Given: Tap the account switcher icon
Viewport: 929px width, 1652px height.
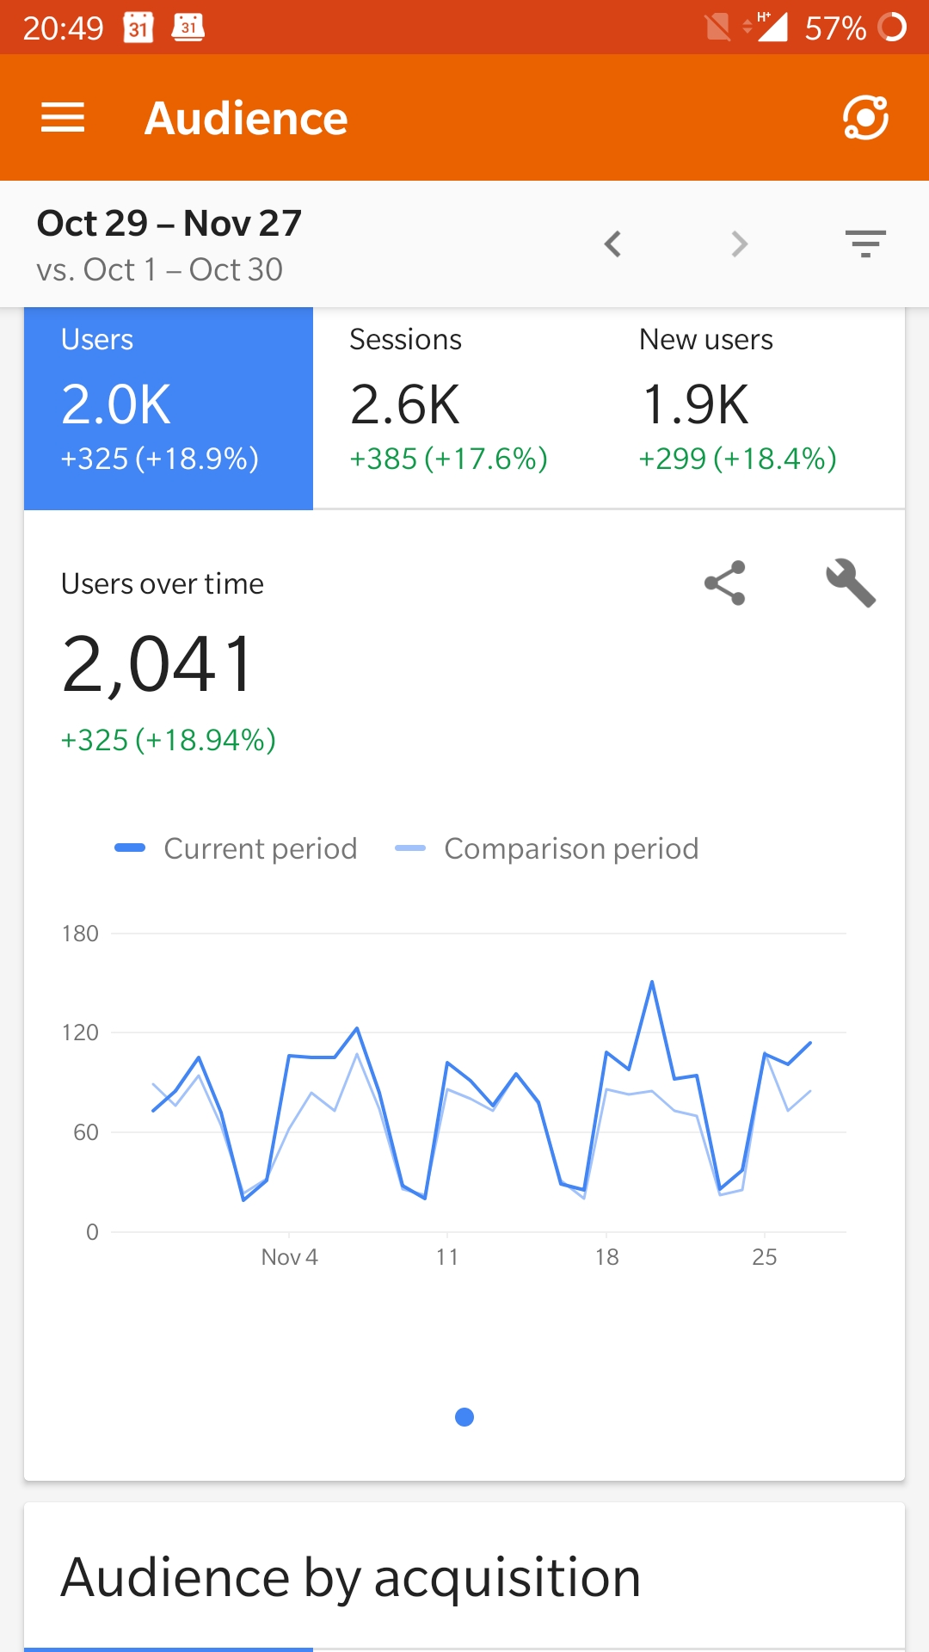Looking at the screenshot, I should point(864,118).
